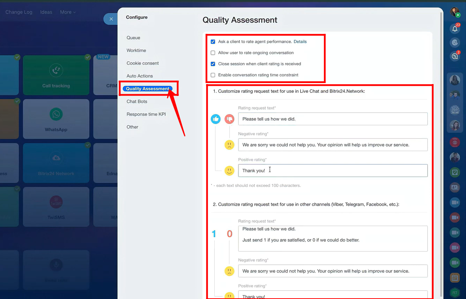Viewport: 466px width, 299px height.
Task: Open chat messages icon with badge
Action: (454, 56)
